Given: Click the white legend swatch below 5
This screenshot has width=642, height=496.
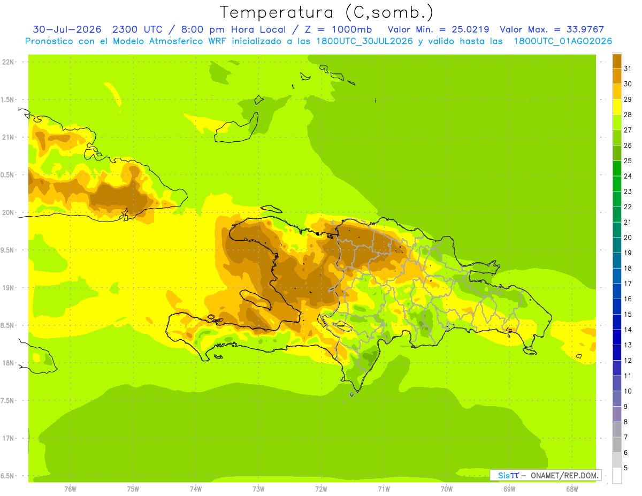Looking at the screenshot, I should click(617, 476).
